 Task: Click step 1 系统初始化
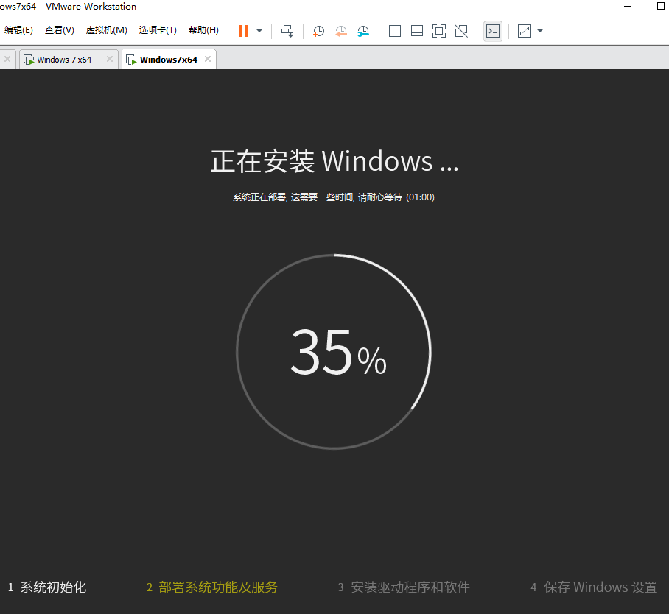click(47, 587)
